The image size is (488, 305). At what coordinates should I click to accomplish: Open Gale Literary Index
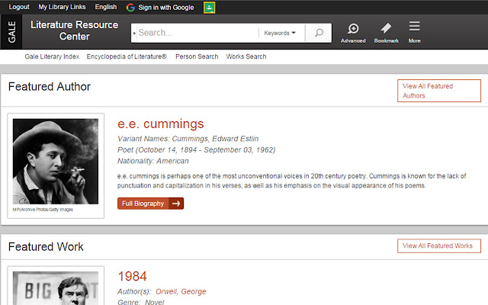[52, 56]
